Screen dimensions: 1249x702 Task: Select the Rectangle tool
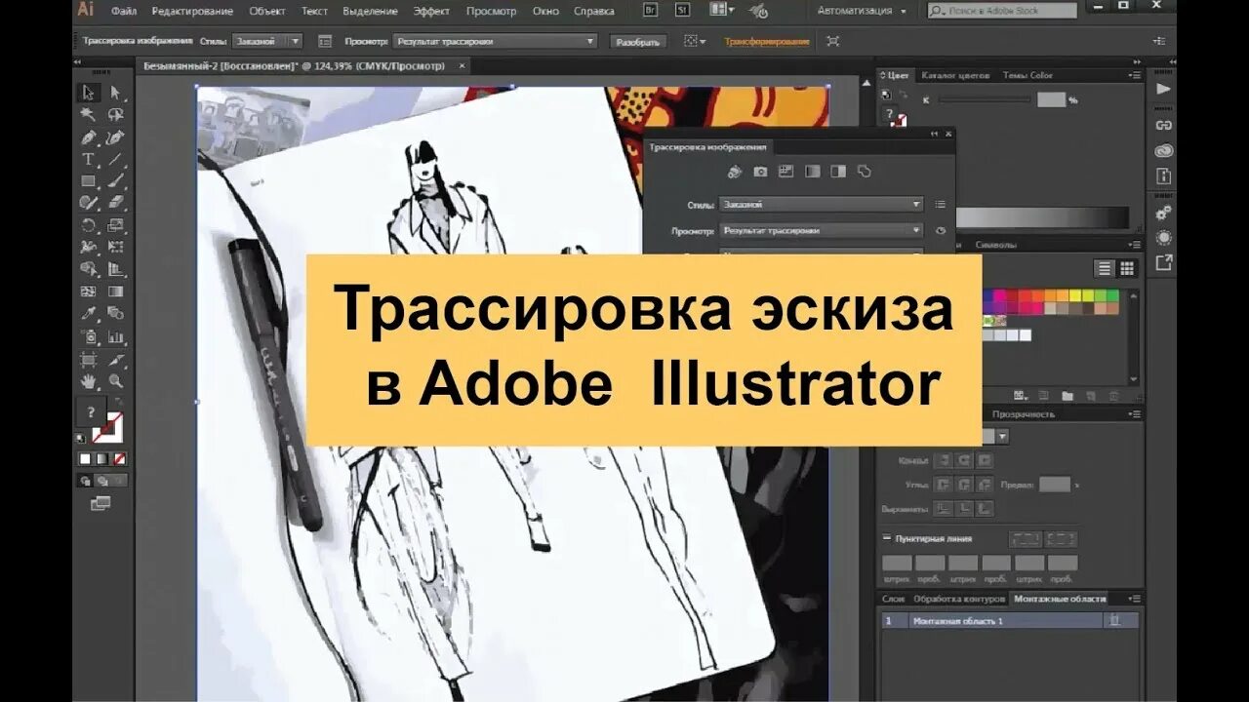point(89,181)
